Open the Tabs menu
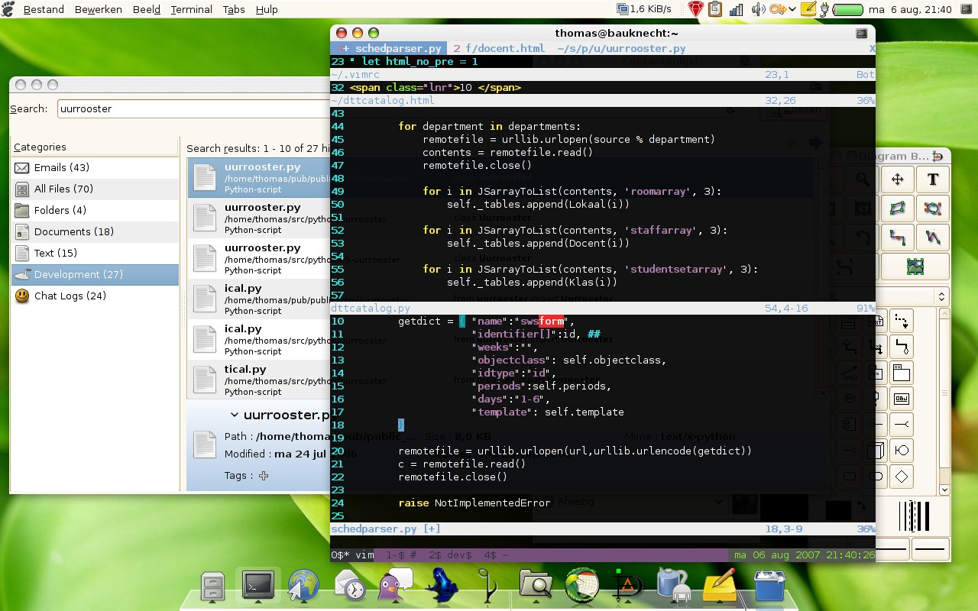The height and width of the screenshot is (611, 978). (x=234, y=9)
